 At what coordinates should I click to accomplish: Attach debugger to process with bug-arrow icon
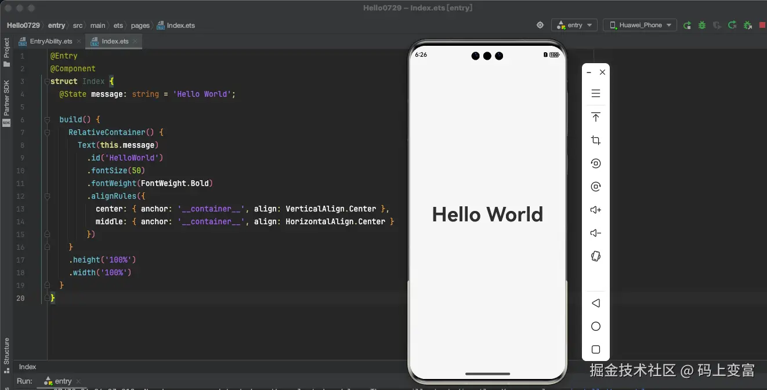point(747,25)
